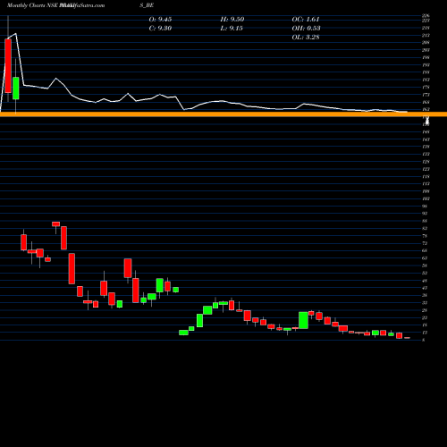Viewport: 447px width, 447px height.
Task: Click the open price value O: 9.45
Action: [160, 20]
